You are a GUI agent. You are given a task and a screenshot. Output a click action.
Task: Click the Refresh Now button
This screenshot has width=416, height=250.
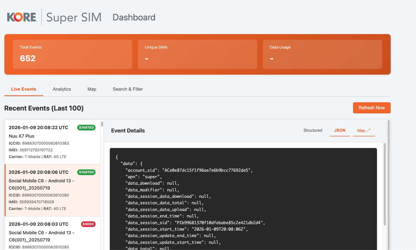coord(372,108)
